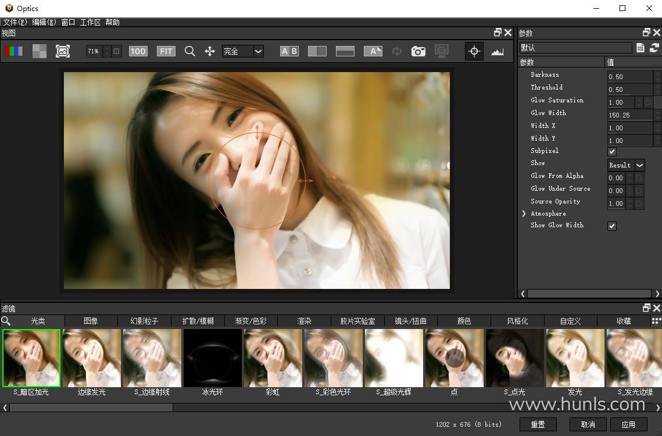Viewport: 662px width, 436px height.
Task: Click the reset parameters refresh icon
Action: (x=654, y=48)
